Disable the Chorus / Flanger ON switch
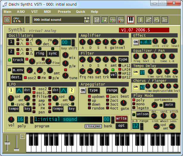Viewport: 183px width, 156px height. pos(136,87)
